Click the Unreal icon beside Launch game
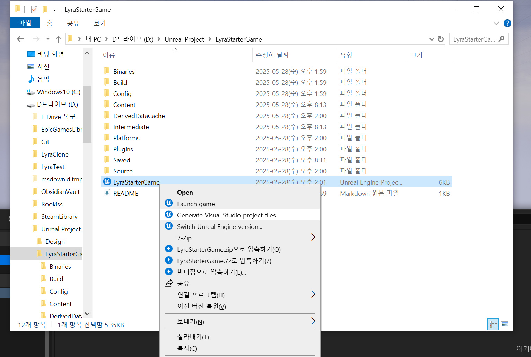Image resolution: width=531 pixels, height=357 pixels. click(x=169, y=203)
